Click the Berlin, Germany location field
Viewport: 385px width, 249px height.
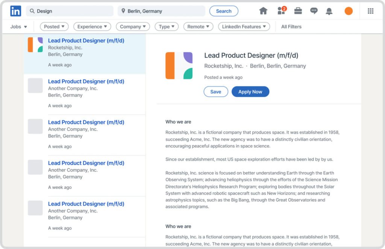(161, 11)
